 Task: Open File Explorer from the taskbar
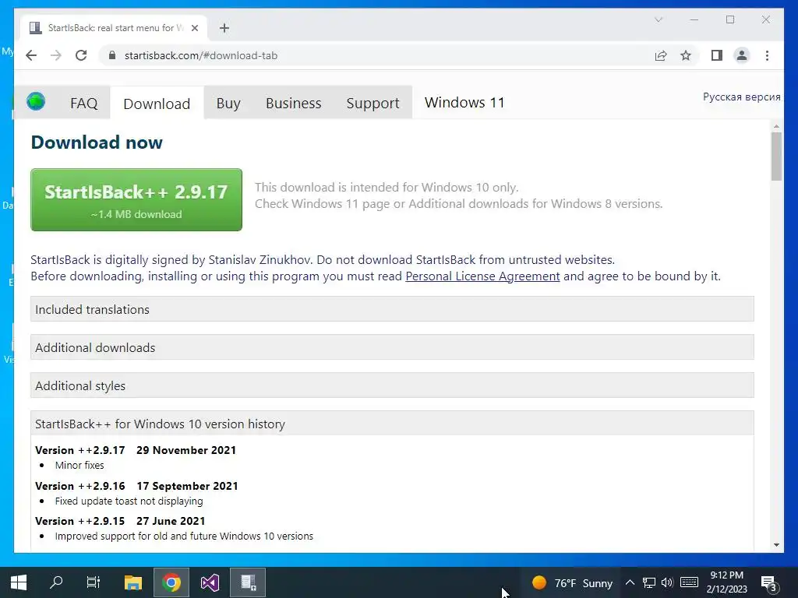click(132, 582)
